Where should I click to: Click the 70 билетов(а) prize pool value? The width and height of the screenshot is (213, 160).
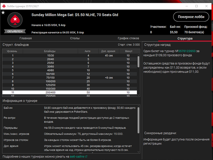tap(194, 32)
